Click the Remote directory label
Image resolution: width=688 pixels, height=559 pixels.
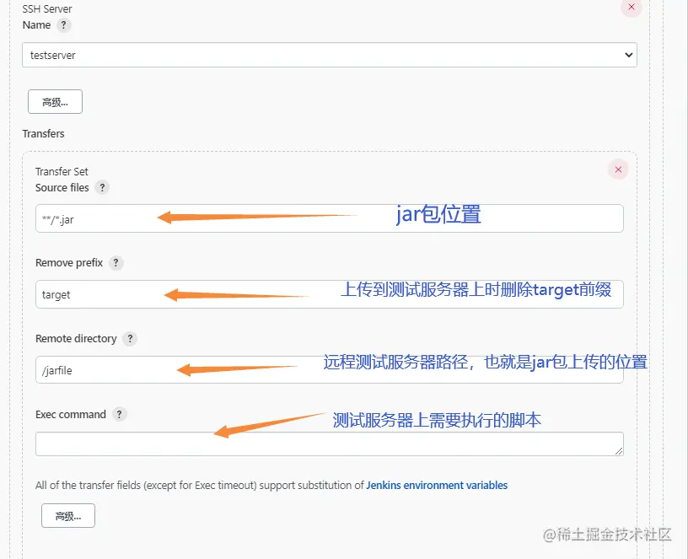76,339
